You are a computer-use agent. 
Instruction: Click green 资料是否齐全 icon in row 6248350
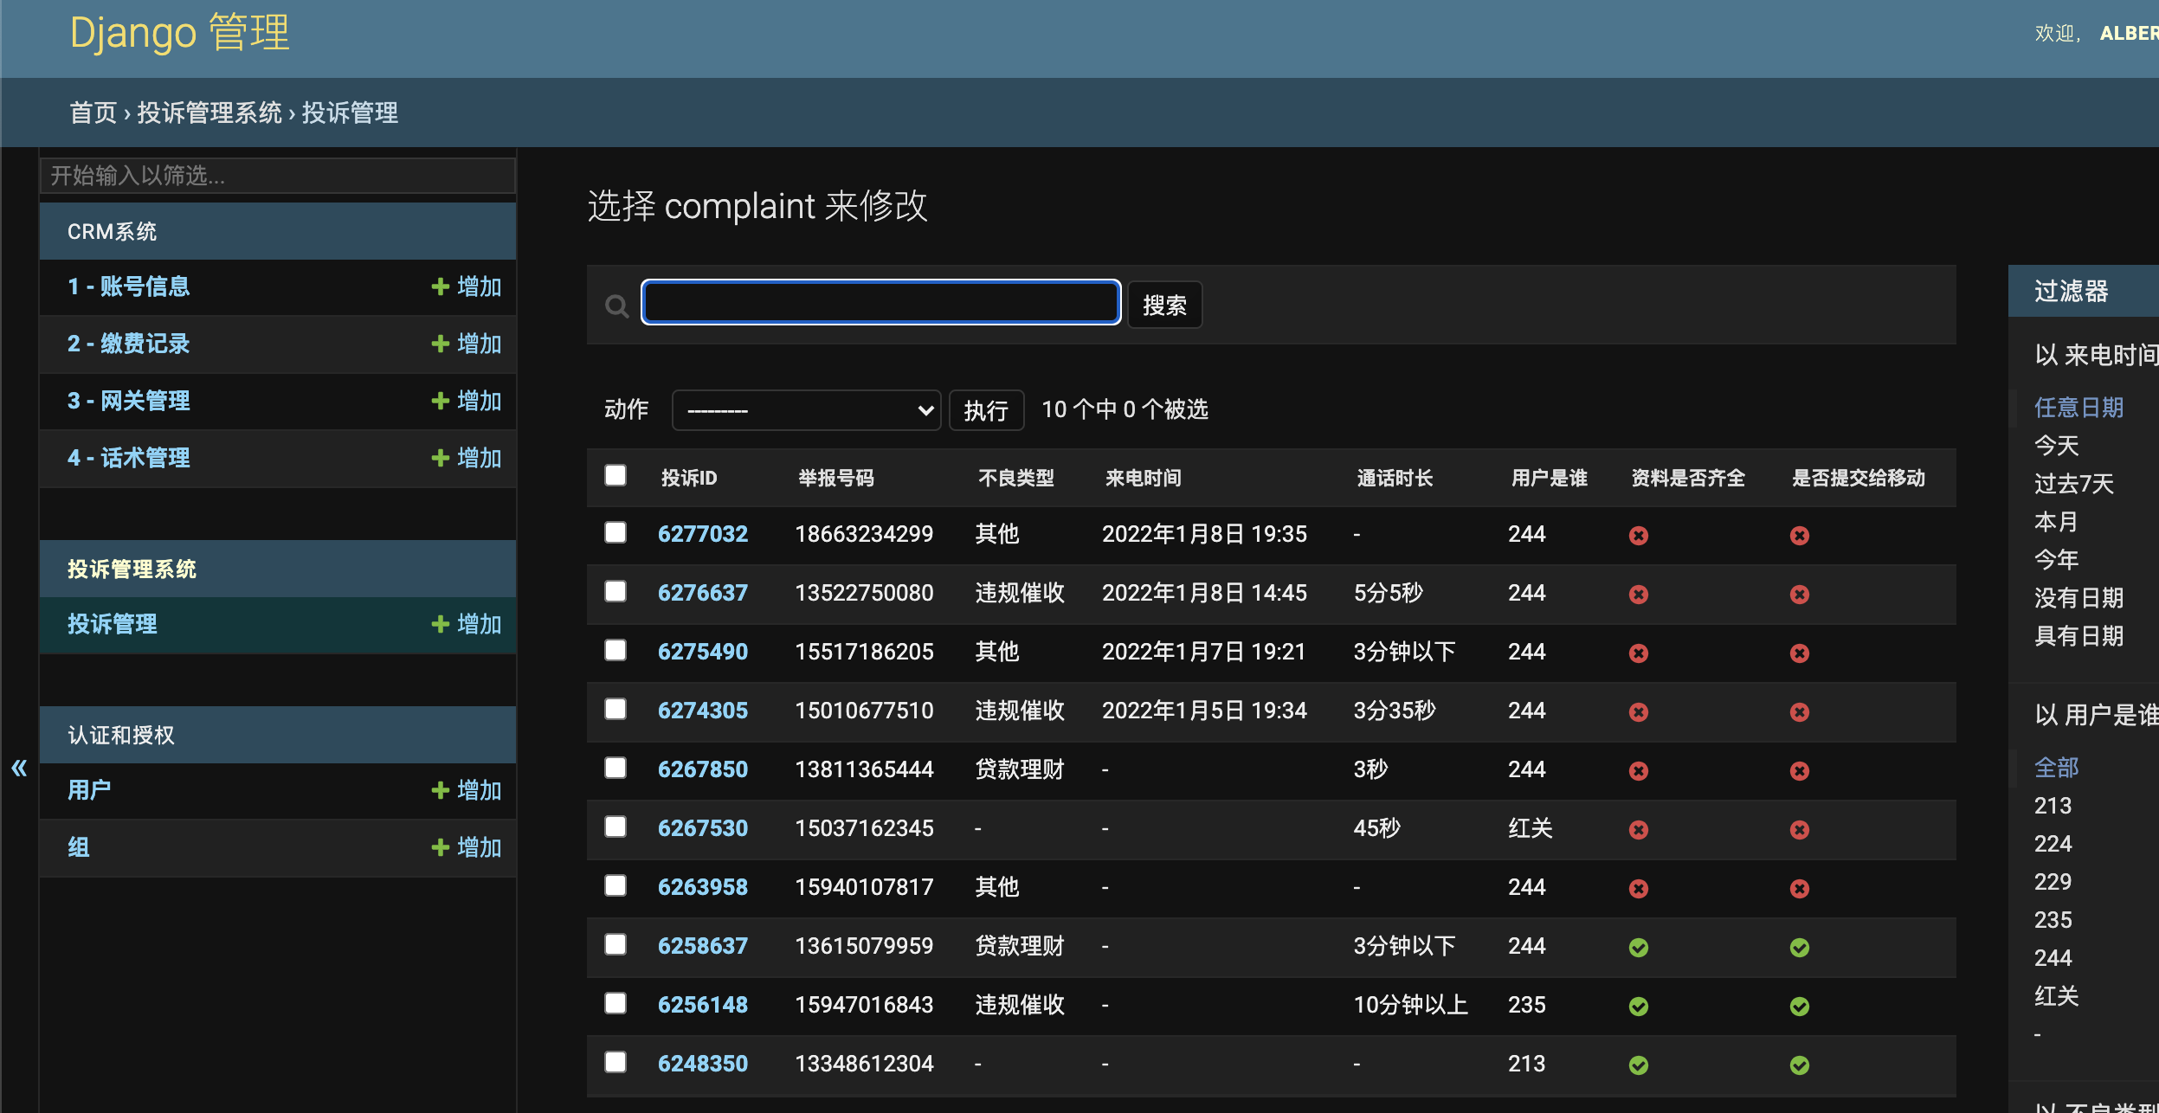click(1638, 1065)
